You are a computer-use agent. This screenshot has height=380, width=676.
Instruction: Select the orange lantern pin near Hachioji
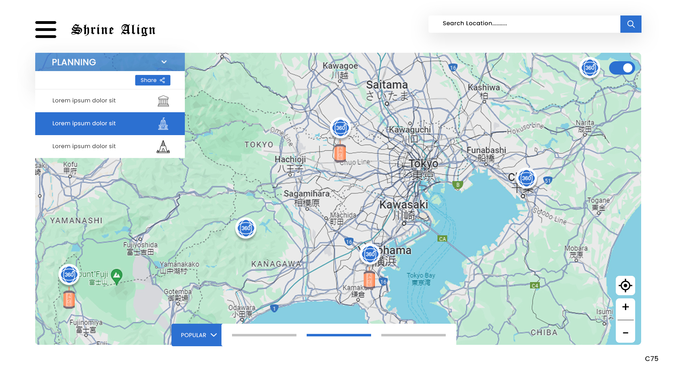click(340, 153)
